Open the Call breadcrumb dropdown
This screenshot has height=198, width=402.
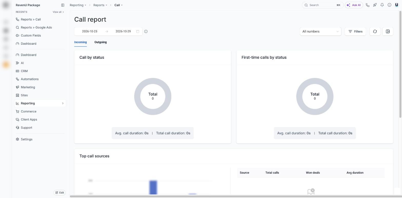[118, 5]
